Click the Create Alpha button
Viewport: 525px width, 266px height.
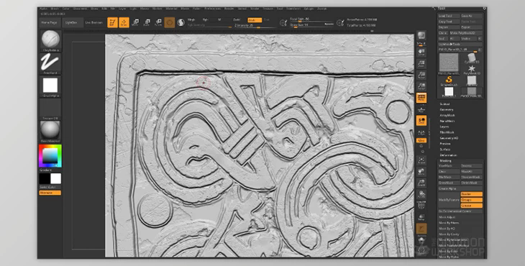[460, 188]
